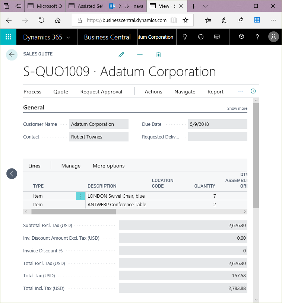Click the lightbulb search icon
This screenshot has height=303, width=282.
(184, 37)
